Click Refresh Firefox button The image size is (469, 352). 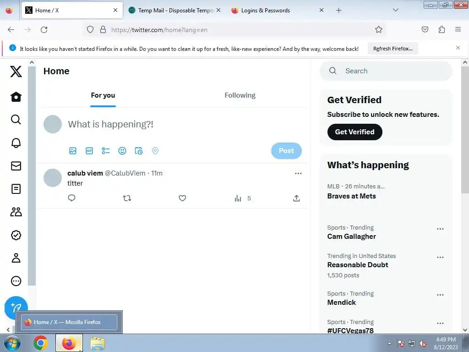coord(393,49)
